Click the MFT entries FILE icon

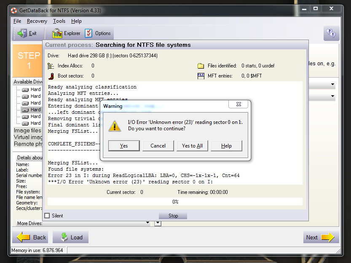click(201, 76)
